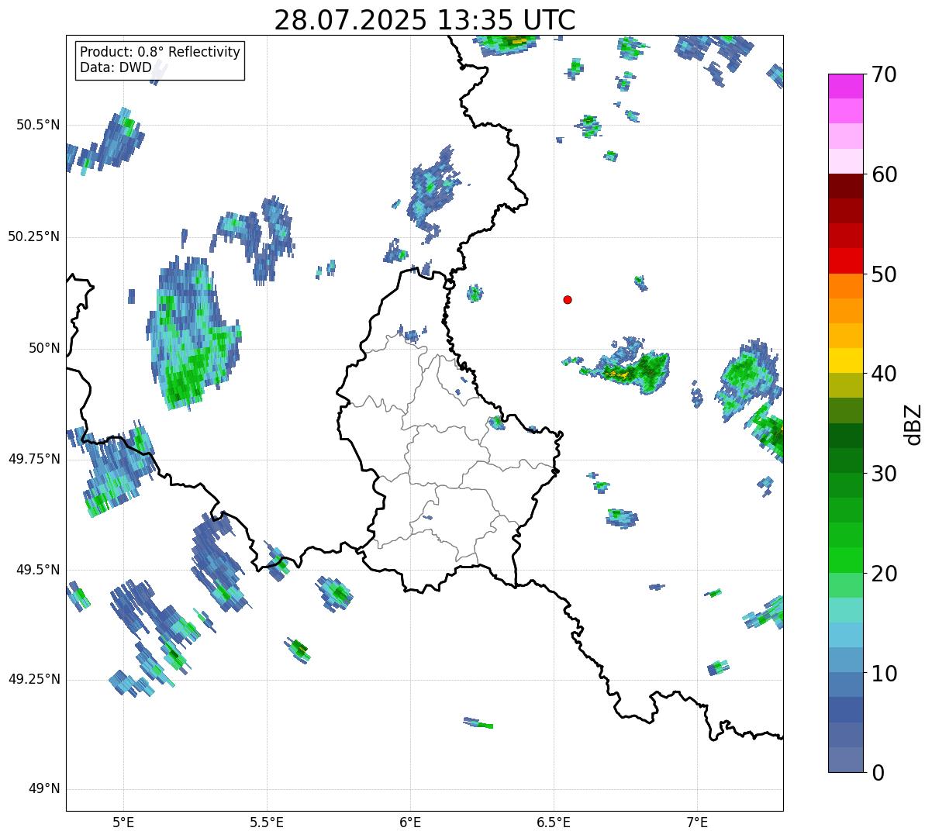This screenshot has width=932, height=838.
Task: Click the '6°E' longitude label
Action: coord(410,822)
